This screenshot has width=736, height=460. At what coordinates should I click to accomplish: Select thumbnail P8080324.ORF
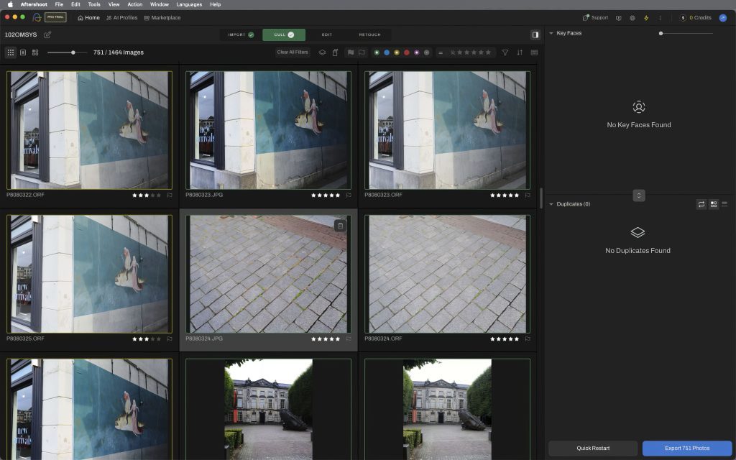447,274
